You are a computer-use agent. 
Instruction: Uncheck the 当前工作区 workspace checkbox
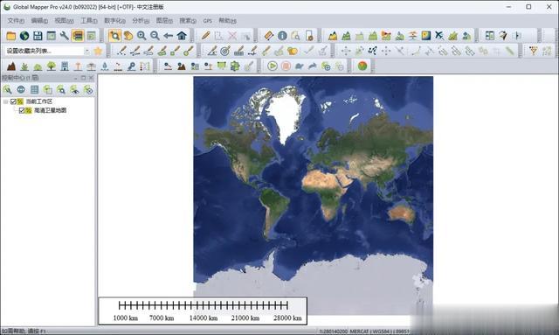click(x=13, y=101)
